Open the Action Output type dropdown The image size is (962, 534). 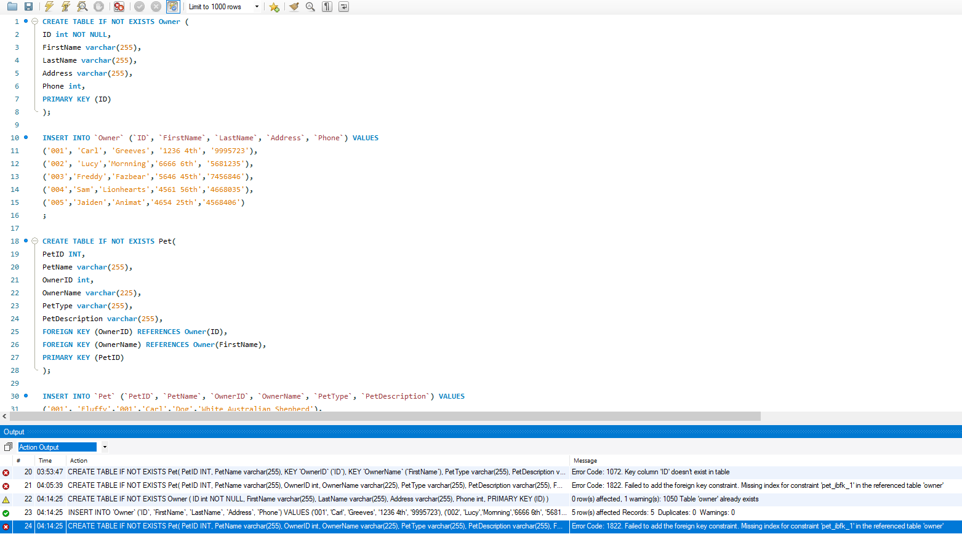[x=105, y=447]
